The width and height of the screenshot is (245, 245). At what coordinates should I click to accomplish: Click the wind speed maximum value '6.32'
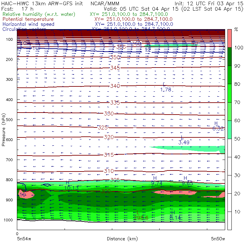(x=218, y=128)
